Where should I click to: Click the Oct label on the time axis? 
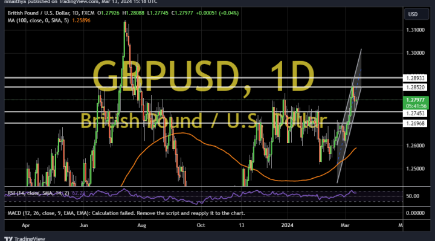[x=201, y=225]
